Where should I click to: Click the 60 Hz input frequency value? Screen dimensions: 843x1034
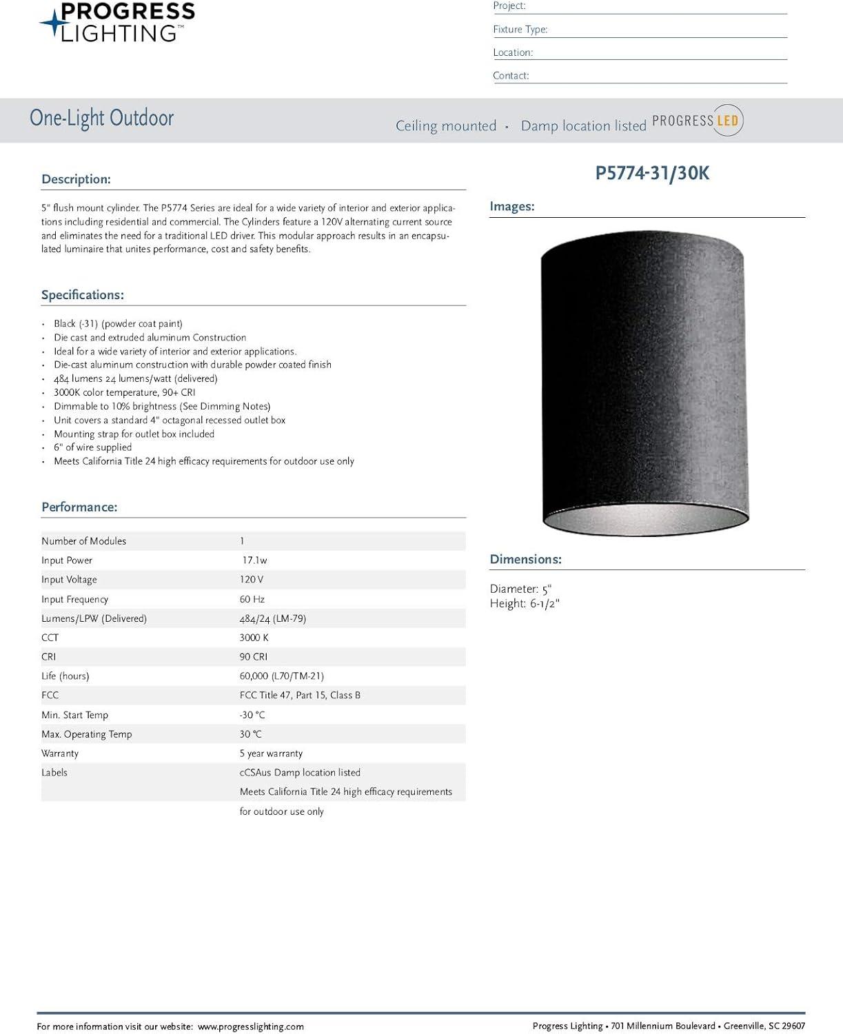252,599
